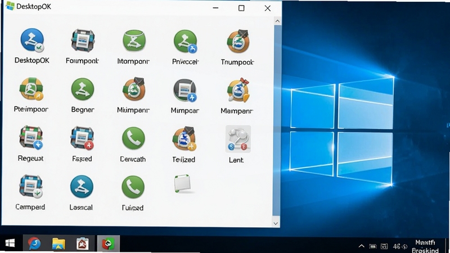
Task: Maximize the DesktopOK window
Action: tap(241, 8)
